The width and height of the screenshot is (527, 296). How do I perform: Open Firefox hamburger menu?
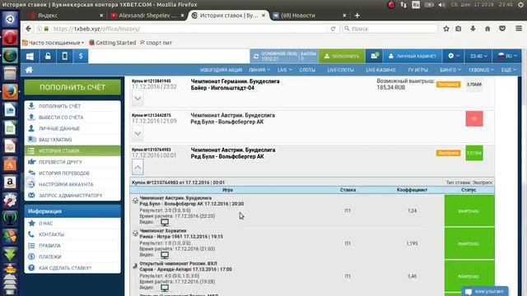coord(519,29)
